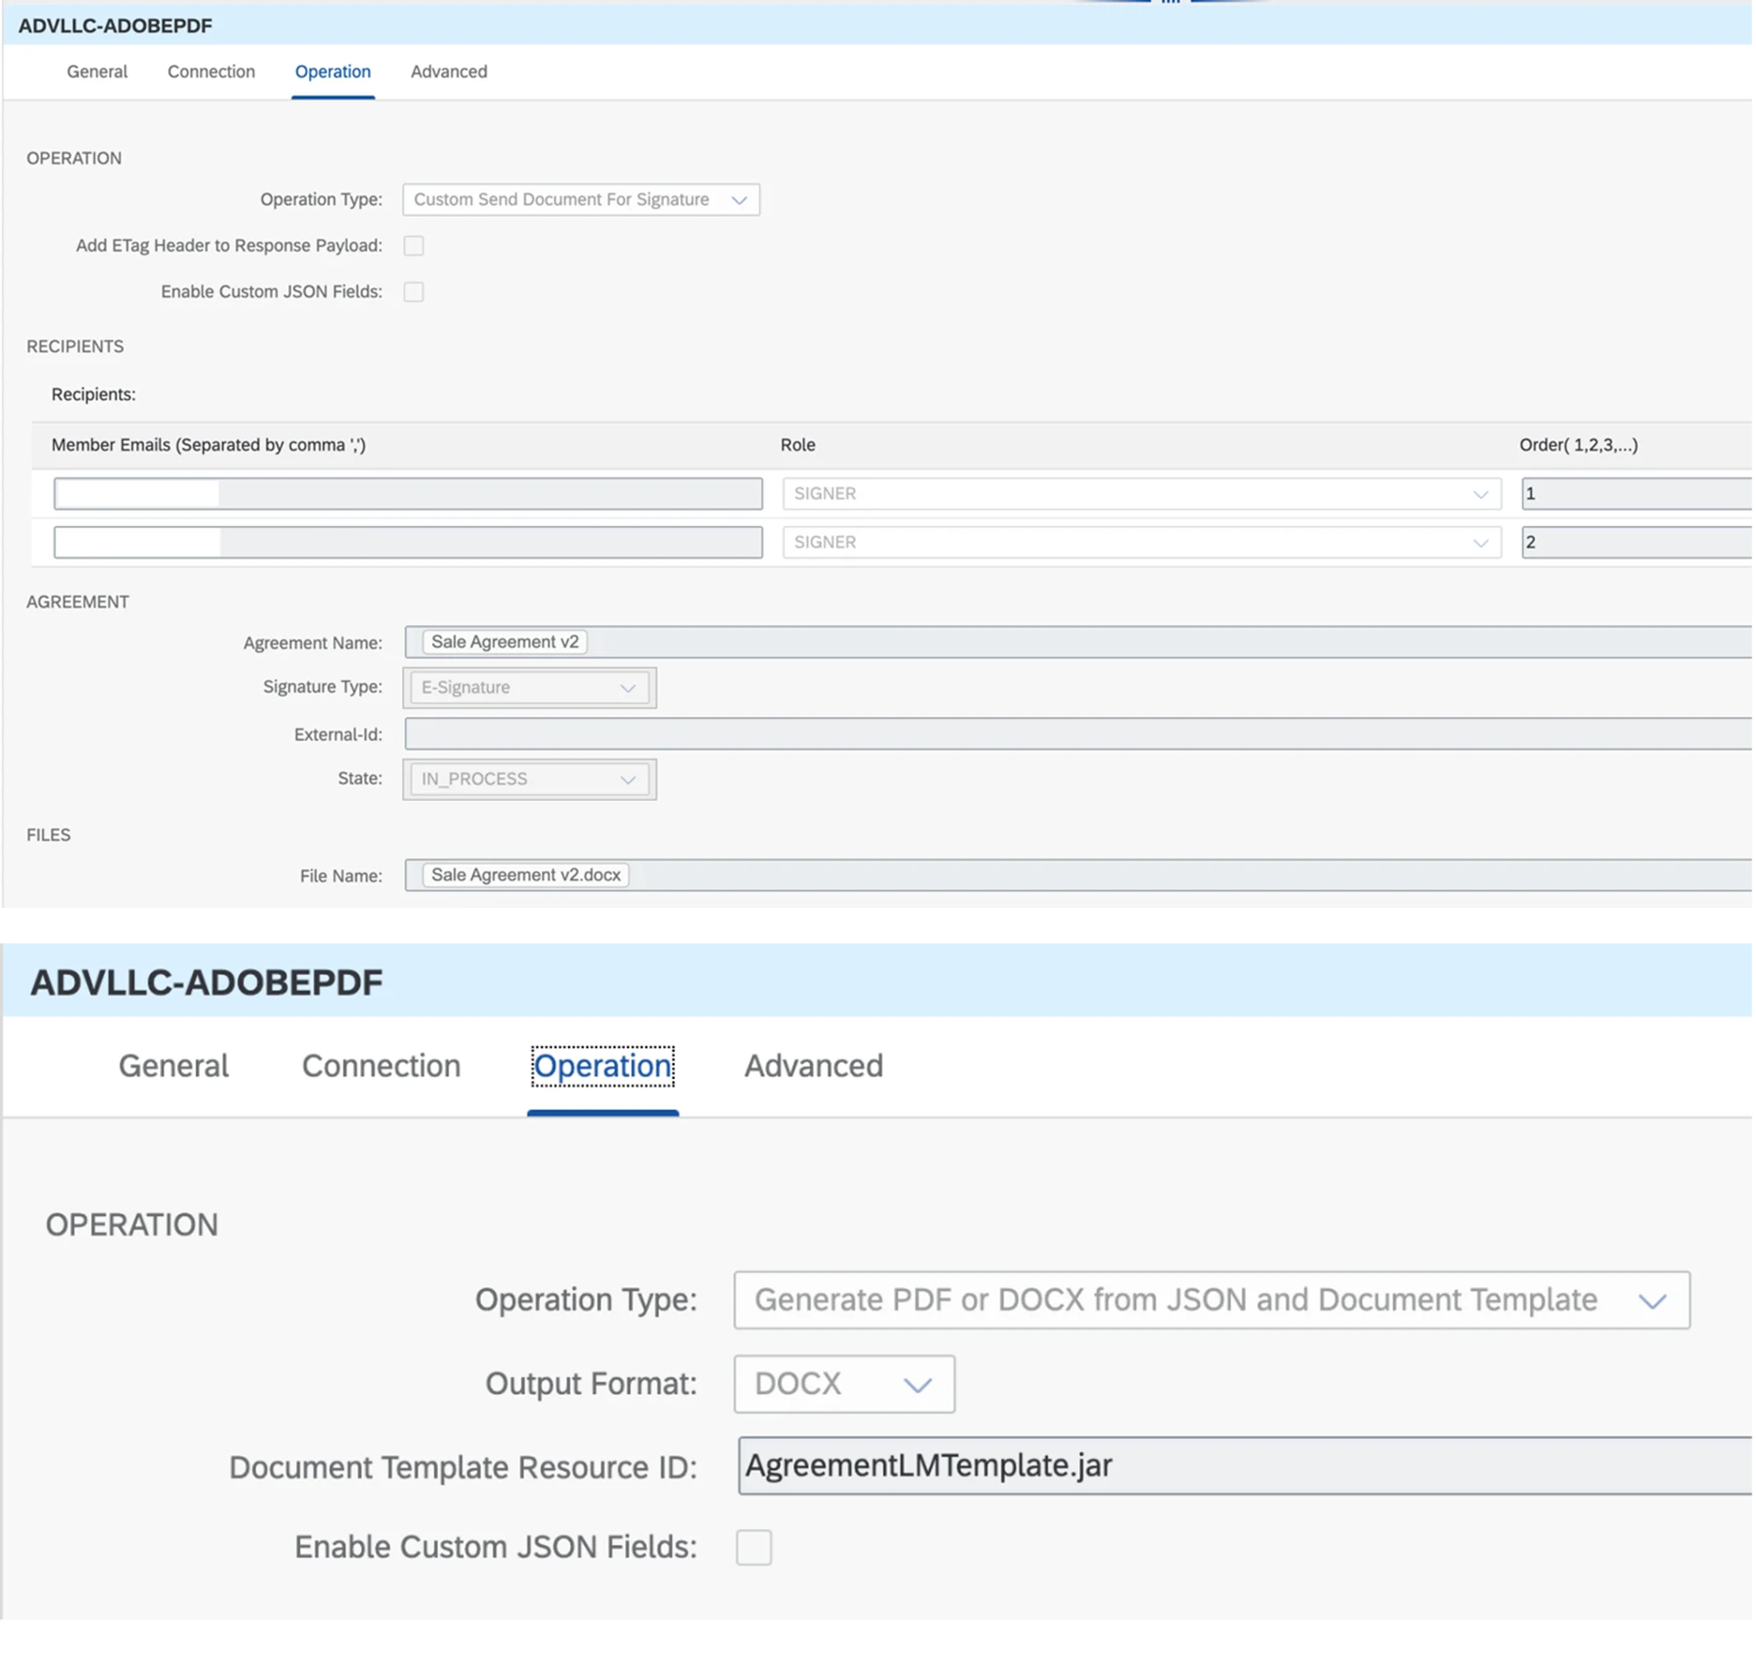Open the DOCX Output Format dropdown
Screen dimensions: 1756x1655
pyautogui.click(x=844, y=1384)
